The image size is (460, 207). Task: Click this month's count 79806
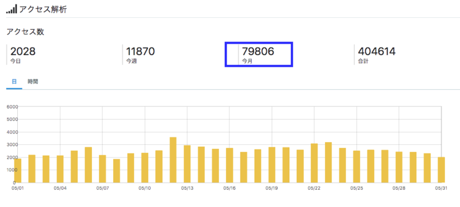258,51
